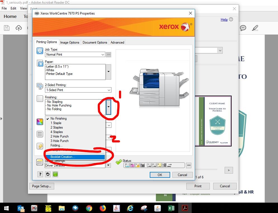Click the lined page layout icon
This screenshot has height=213, width=278.
(x=40, y=134)
